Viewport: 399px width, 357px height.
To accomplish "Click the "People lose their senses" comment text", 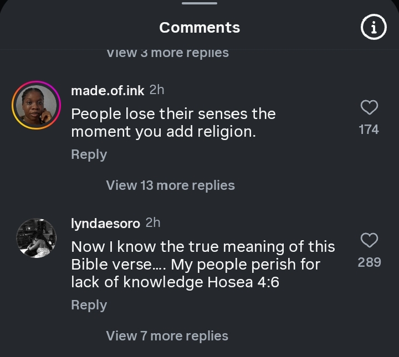I will point(173,123).
